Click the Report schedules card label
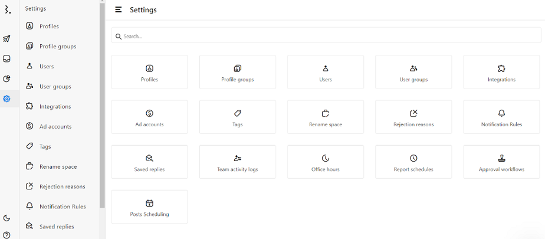The height and width of the screenshot is (239, 545). [413, 169]
